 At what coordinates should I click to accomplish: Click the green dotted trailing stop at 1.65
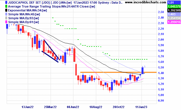pyautogui.click(x=129, y=59)
